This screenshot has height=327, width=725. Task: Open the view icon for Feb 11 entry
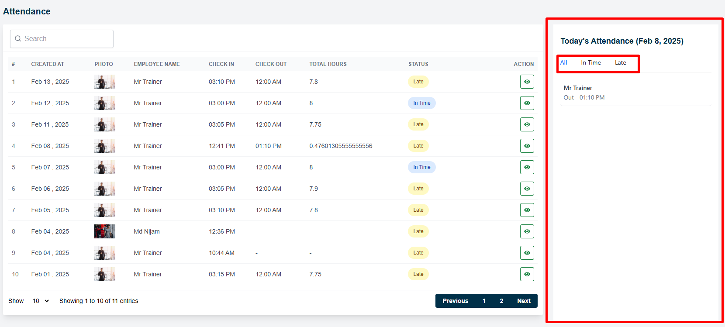(x=527, y=124)
